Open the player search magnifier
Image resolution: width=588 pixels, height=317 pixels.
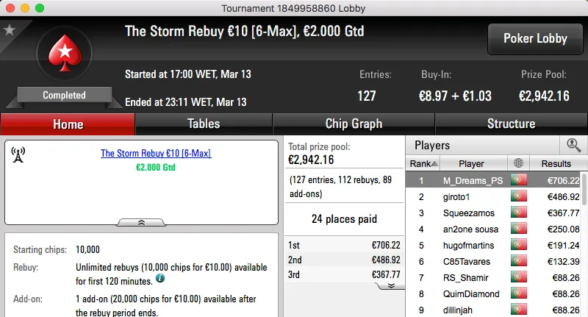pos(573,145)
